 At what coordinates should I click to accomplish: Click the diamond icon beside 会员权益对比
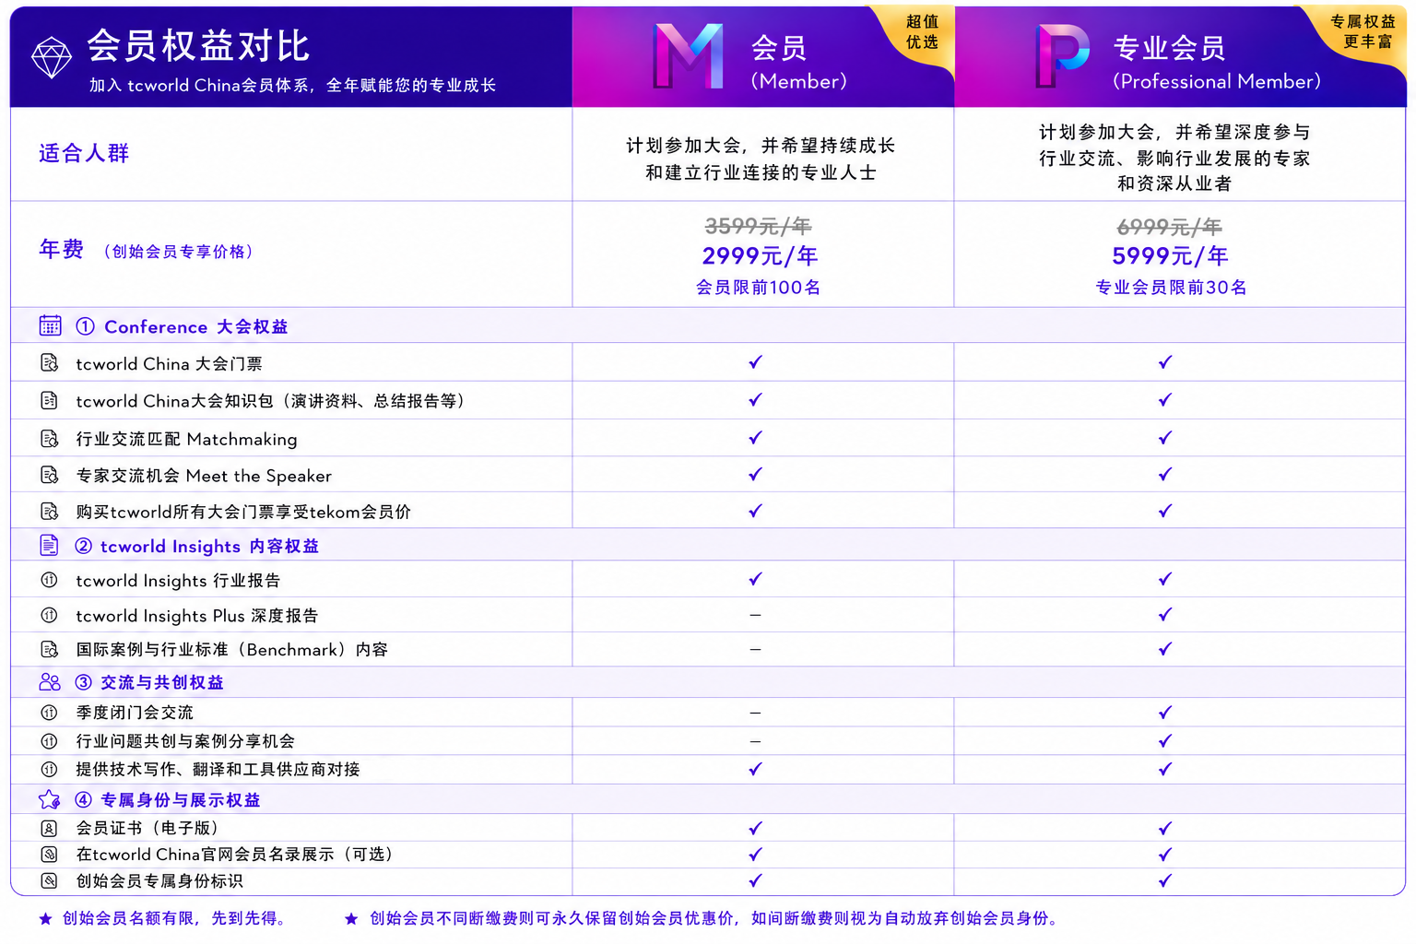pyautogui.click(x=51, y=57)
